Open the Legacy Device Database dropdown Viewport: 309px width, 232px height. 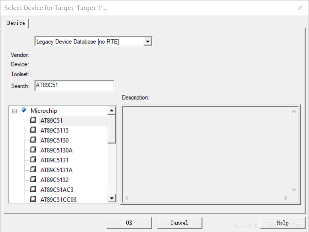coord(148,41)
